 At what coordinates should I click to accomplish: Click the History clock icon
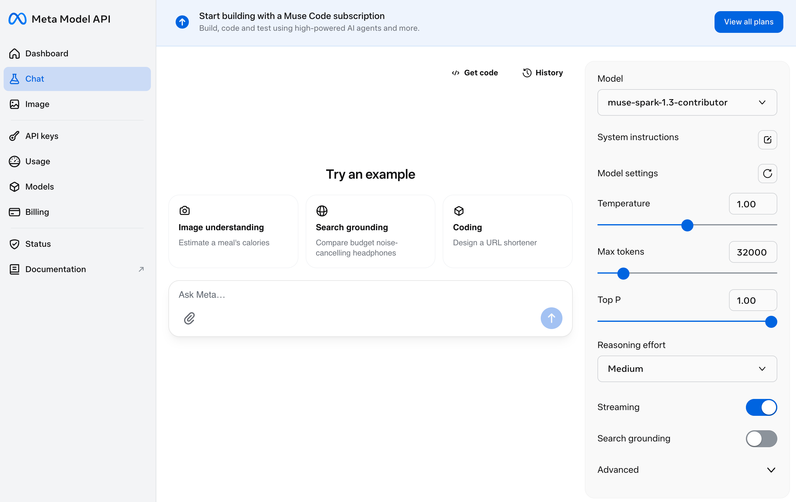pos(527,73)
